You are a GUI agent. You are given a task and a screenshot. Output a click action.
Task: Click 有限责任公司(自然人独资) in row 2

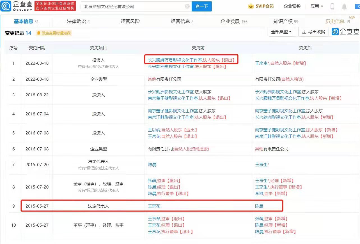pos(279,79)
